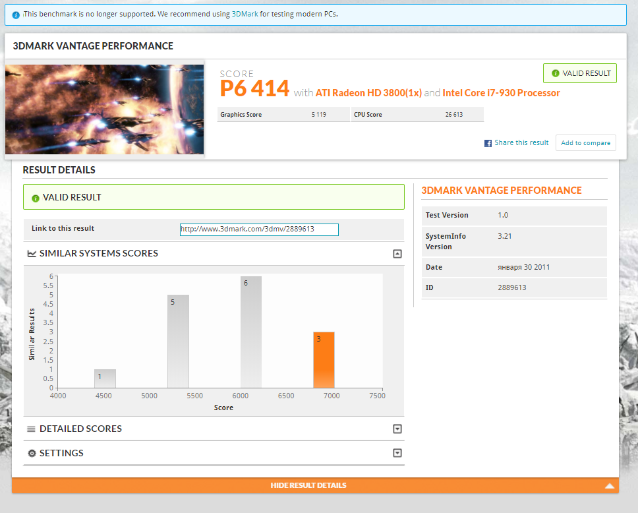Click the Add to compare button
Viewport: 638px width, 513px height.
tap(585, 143)
